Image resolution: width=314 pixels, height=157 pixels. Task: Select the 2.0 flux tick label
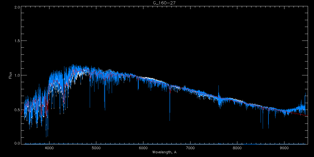pyautogui.click(x=17, y=7)
